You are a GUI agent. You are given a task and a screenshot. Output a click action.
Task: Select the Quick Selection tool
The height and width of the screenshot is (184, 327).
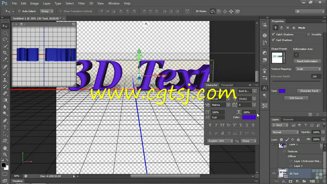(x=5, y=46)
